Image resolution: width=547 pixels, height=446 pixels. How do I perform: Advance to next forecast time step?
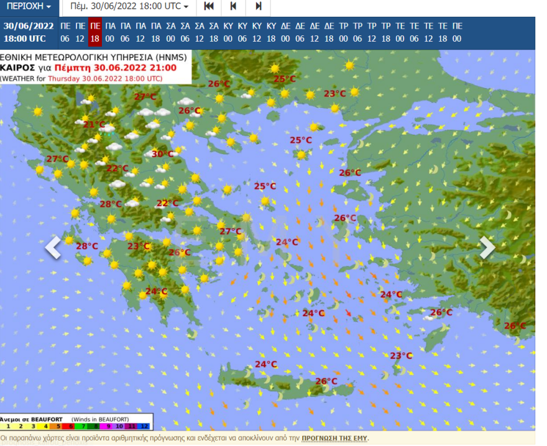[x=258, y=7]
